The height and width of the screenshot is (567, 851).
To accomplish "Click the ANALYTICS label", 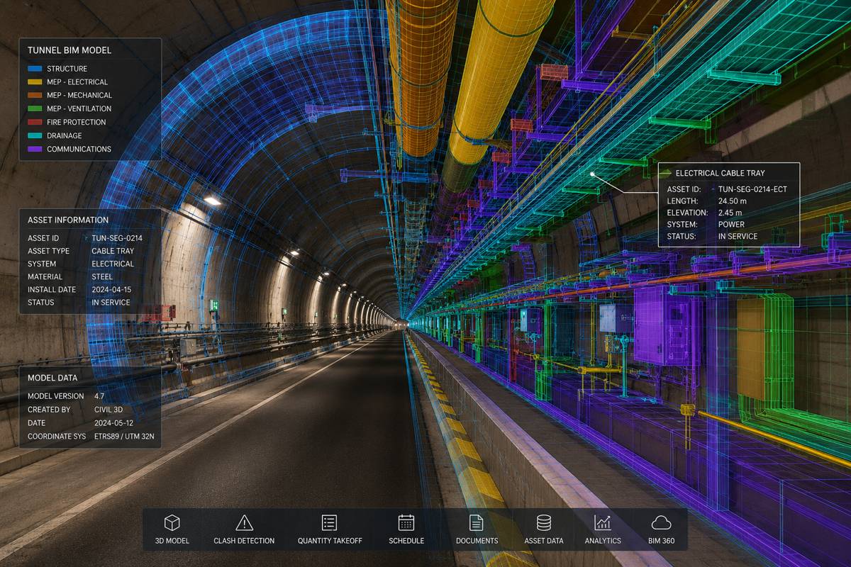I will tap(603, 541).
